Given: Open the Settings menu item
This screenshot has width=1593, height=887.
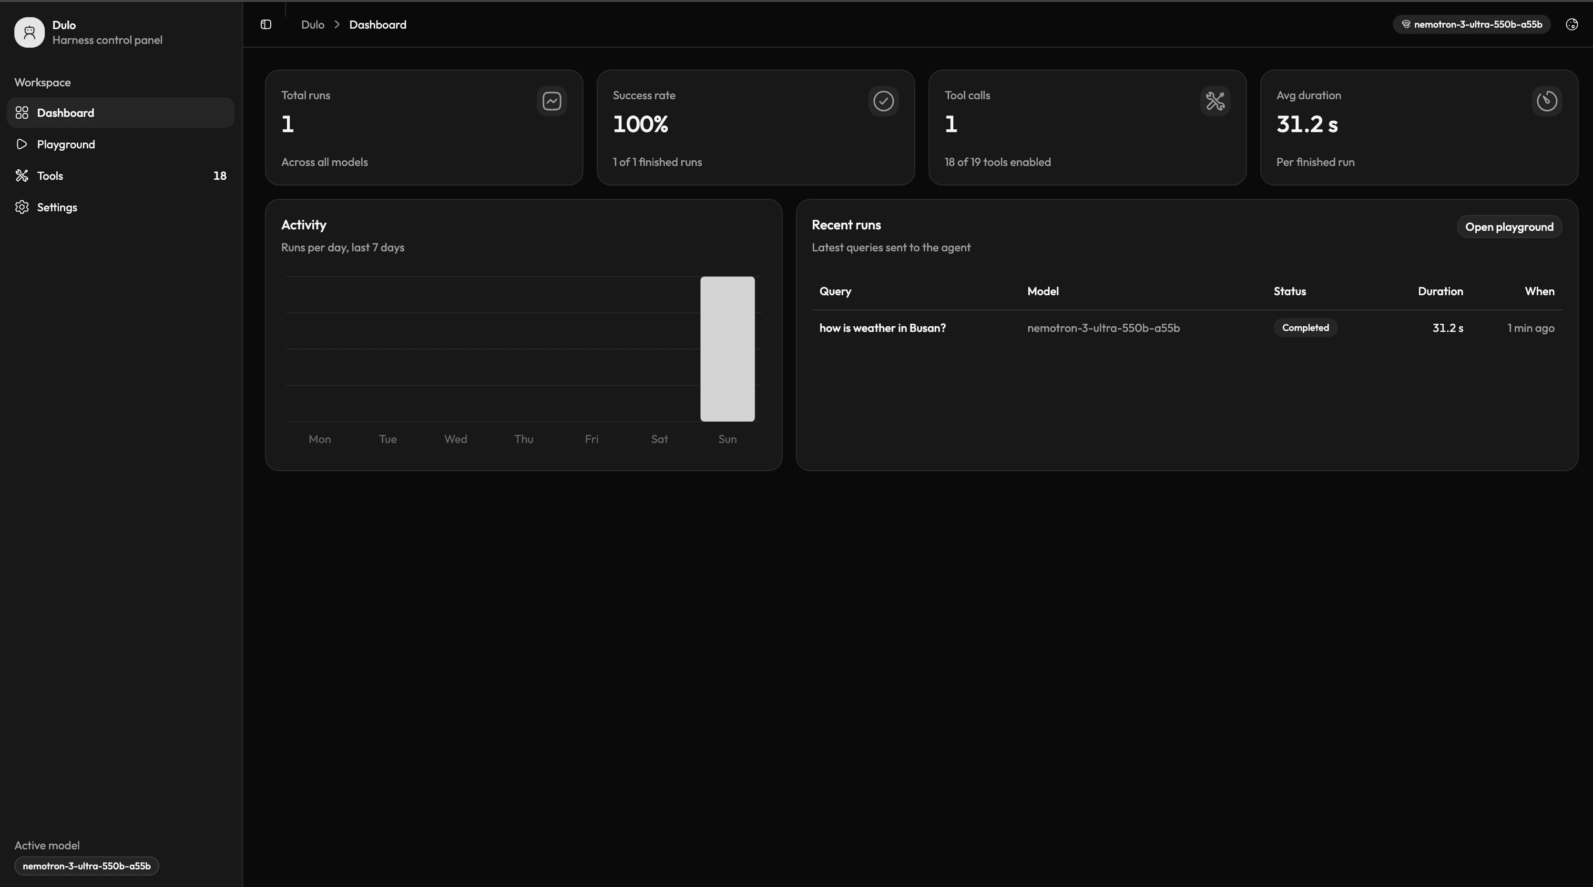Looking at the screenshot, I should coord(121,207).
